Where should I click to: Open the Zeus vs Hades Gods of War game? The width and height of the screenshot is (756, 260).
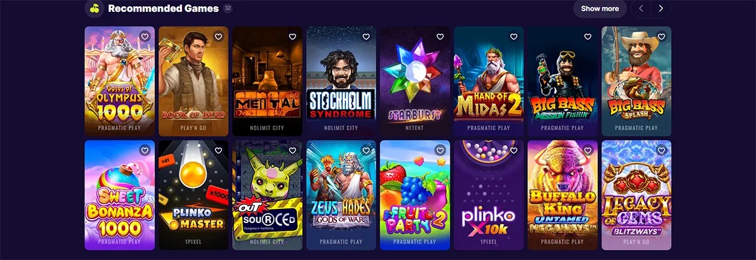pyautogui.click(x=341, y=195)
